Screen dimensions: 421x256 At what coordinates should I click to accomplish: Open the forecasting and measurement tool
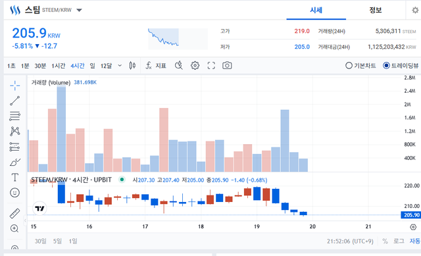(x=14, y=147)
